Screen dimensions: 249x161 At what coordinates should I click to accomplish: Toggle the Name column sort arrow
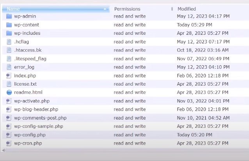click(x=105, y=9)
